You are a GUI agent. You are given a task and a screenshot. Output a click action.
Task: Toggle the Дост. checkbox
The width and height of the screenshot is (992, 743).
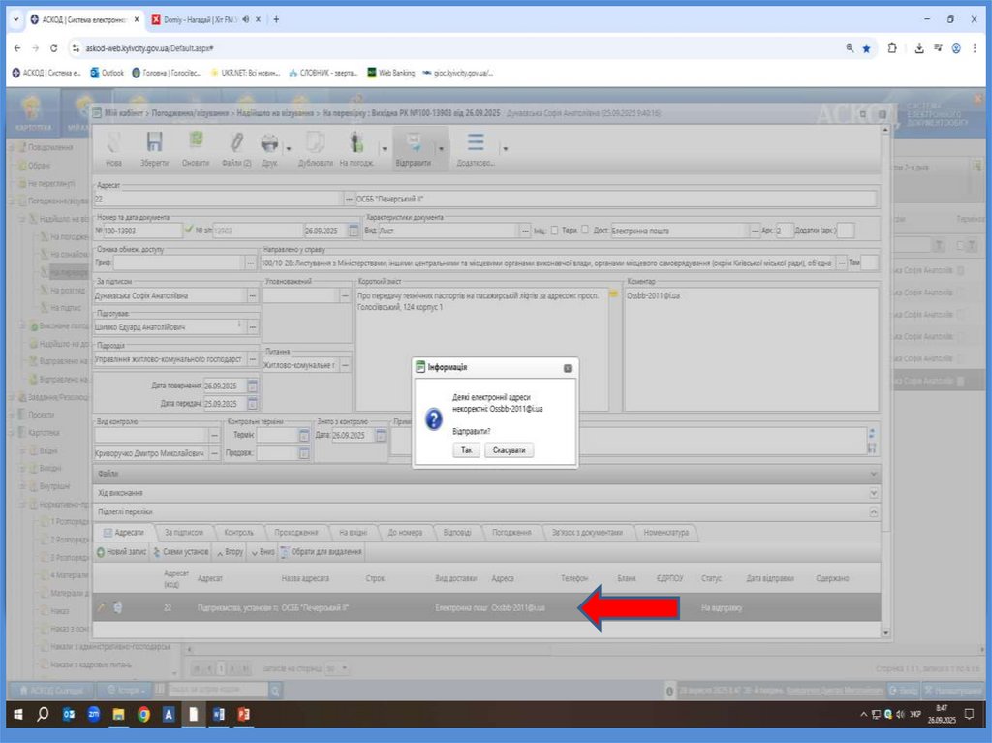pyautogui.click(x=586, y=231)
